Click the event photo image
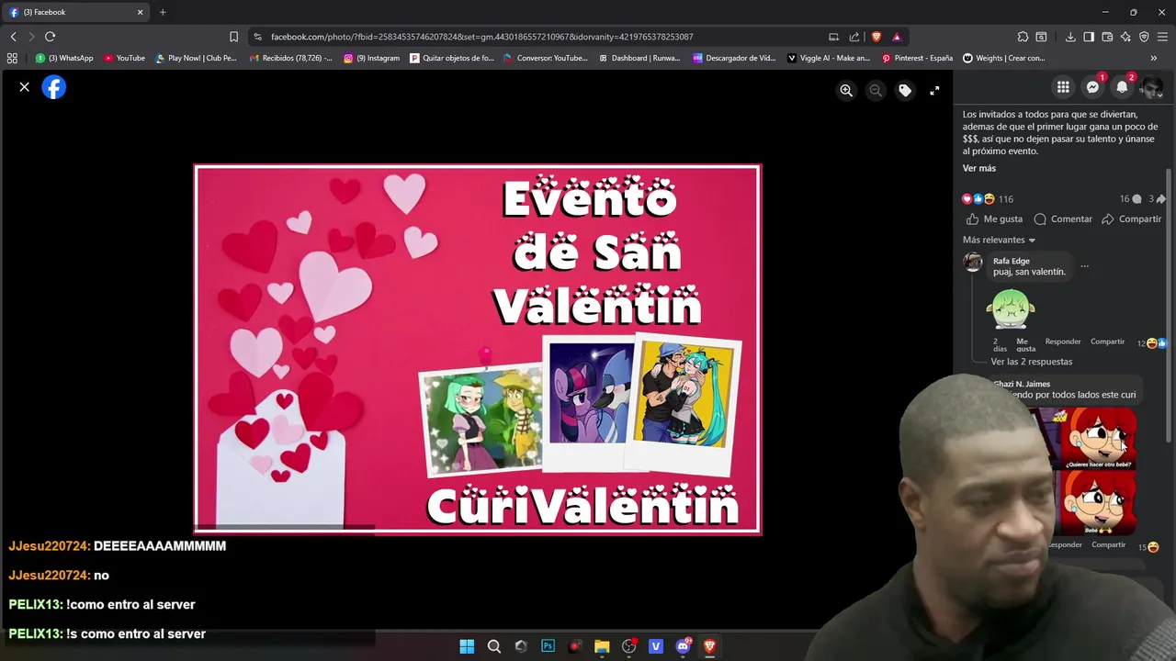 tap(477, 349)
